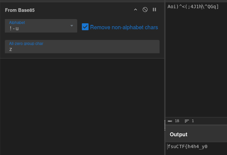The width and height of the screenshot is (227, 155).
Task: Toggle via the Remove non-alphabet chars label
Action: pos(124,27)
